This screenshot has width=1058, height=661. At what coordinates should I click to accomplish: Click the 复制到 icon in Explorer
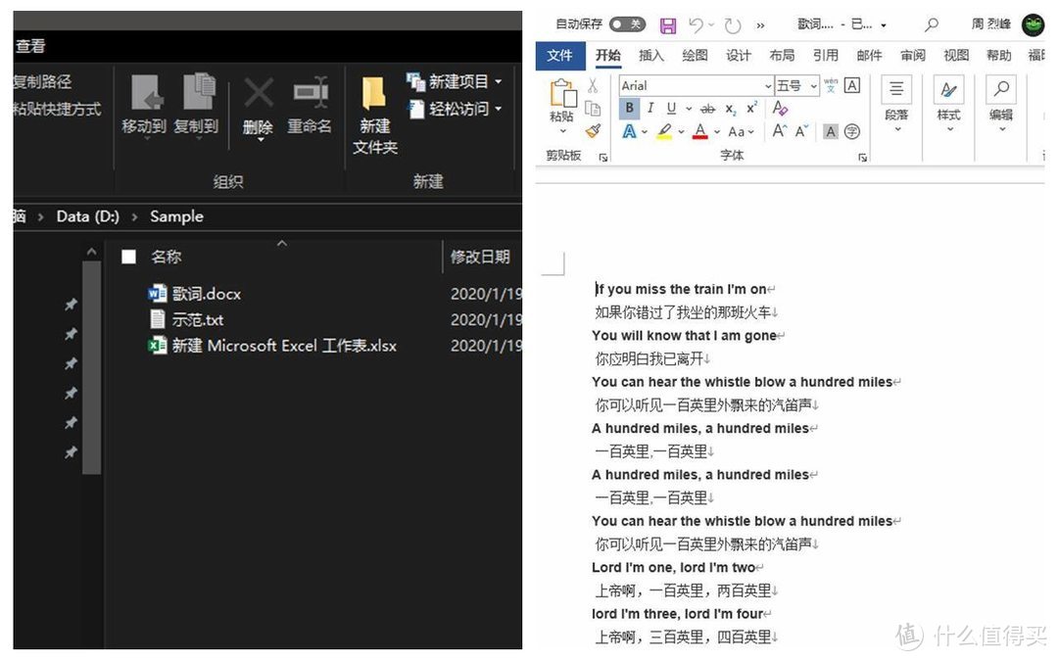(x=199, y=91)
